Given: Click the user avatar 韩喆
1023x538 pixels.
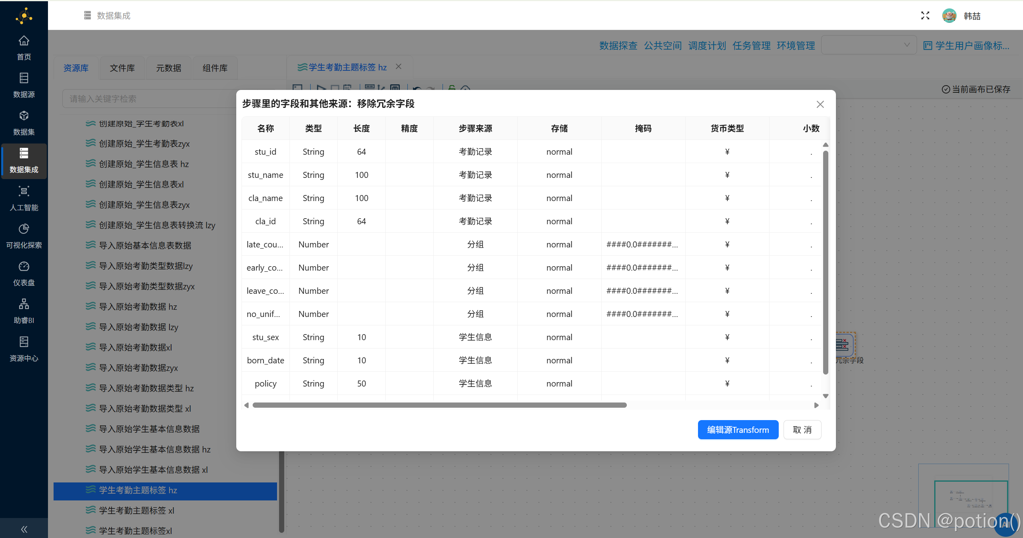Looking at the screenshot, I should click(x=949, y=16).
